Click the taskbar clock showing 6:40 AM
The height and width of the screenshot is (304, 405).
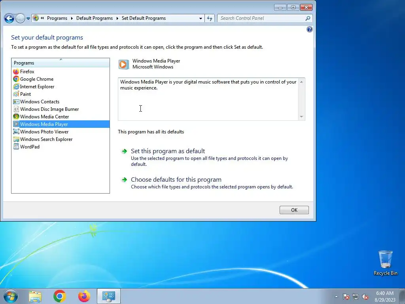385,296
